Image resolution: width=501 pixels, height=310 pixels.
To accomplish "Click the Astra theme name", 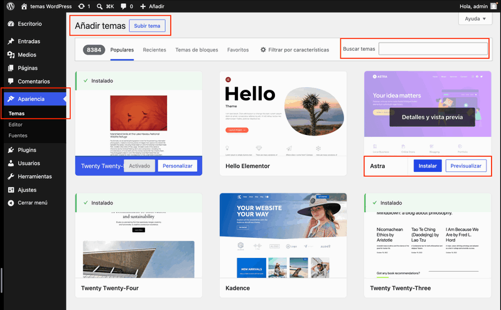I will click(x=377, y=166).
